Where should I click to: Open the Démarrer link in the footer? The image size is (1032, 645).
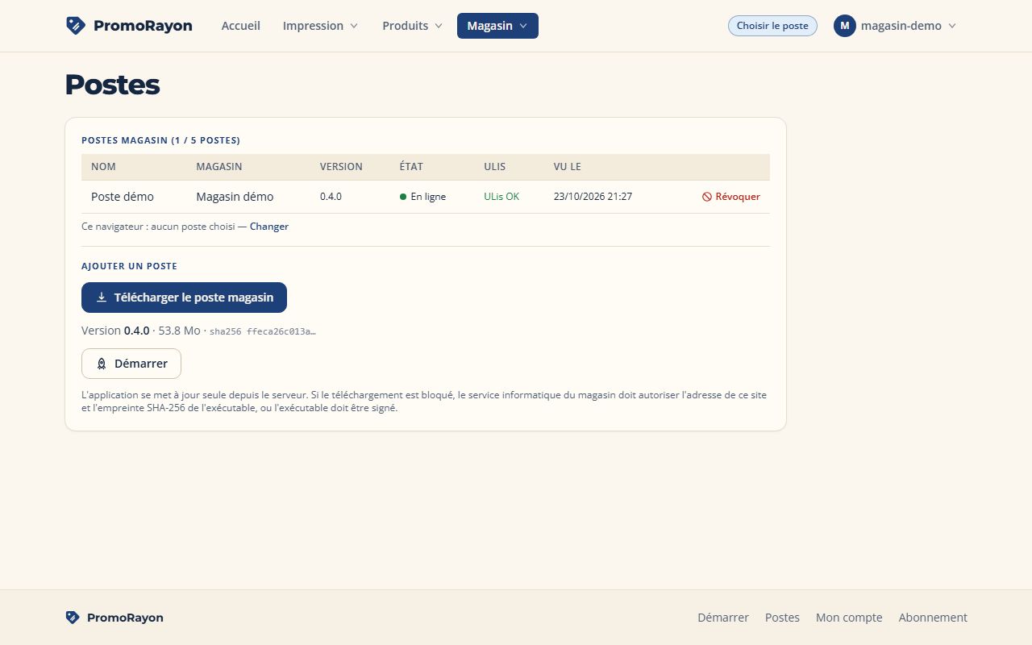point(723,618)
